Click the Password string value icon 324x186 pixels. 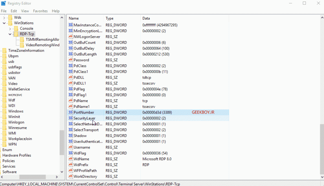[x=71, y=60]
